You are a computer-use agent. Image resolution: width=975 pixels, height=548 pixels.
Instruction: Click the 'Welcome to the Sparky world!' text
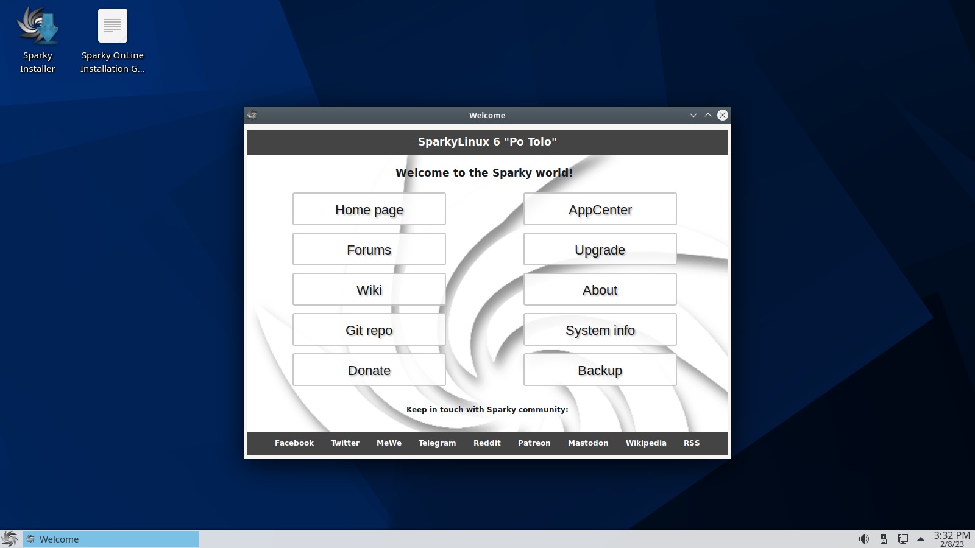tap(484, 173)
